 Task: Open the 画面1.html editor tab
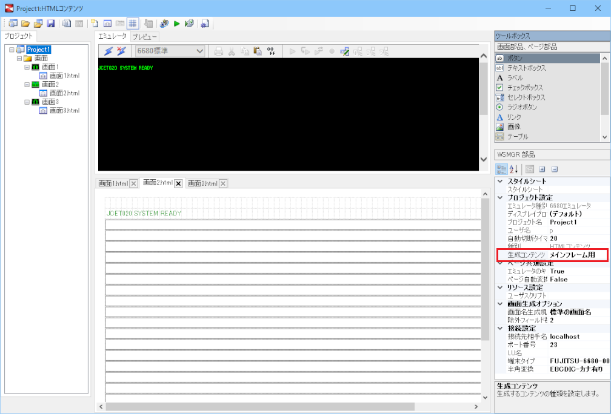point(113,183)
